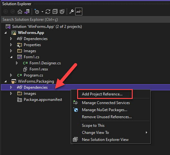This screenshot has width=170, height=155.
Task: Select the Properties tree item
Action: (x=32, y=45)
